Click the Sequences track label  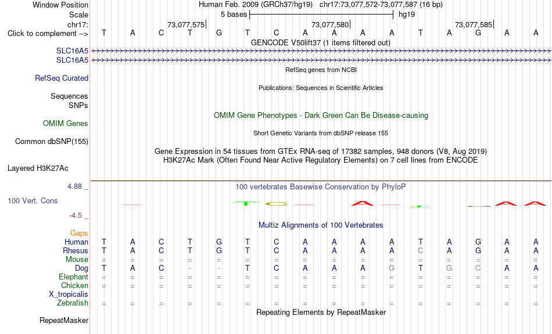pos(69,96)
